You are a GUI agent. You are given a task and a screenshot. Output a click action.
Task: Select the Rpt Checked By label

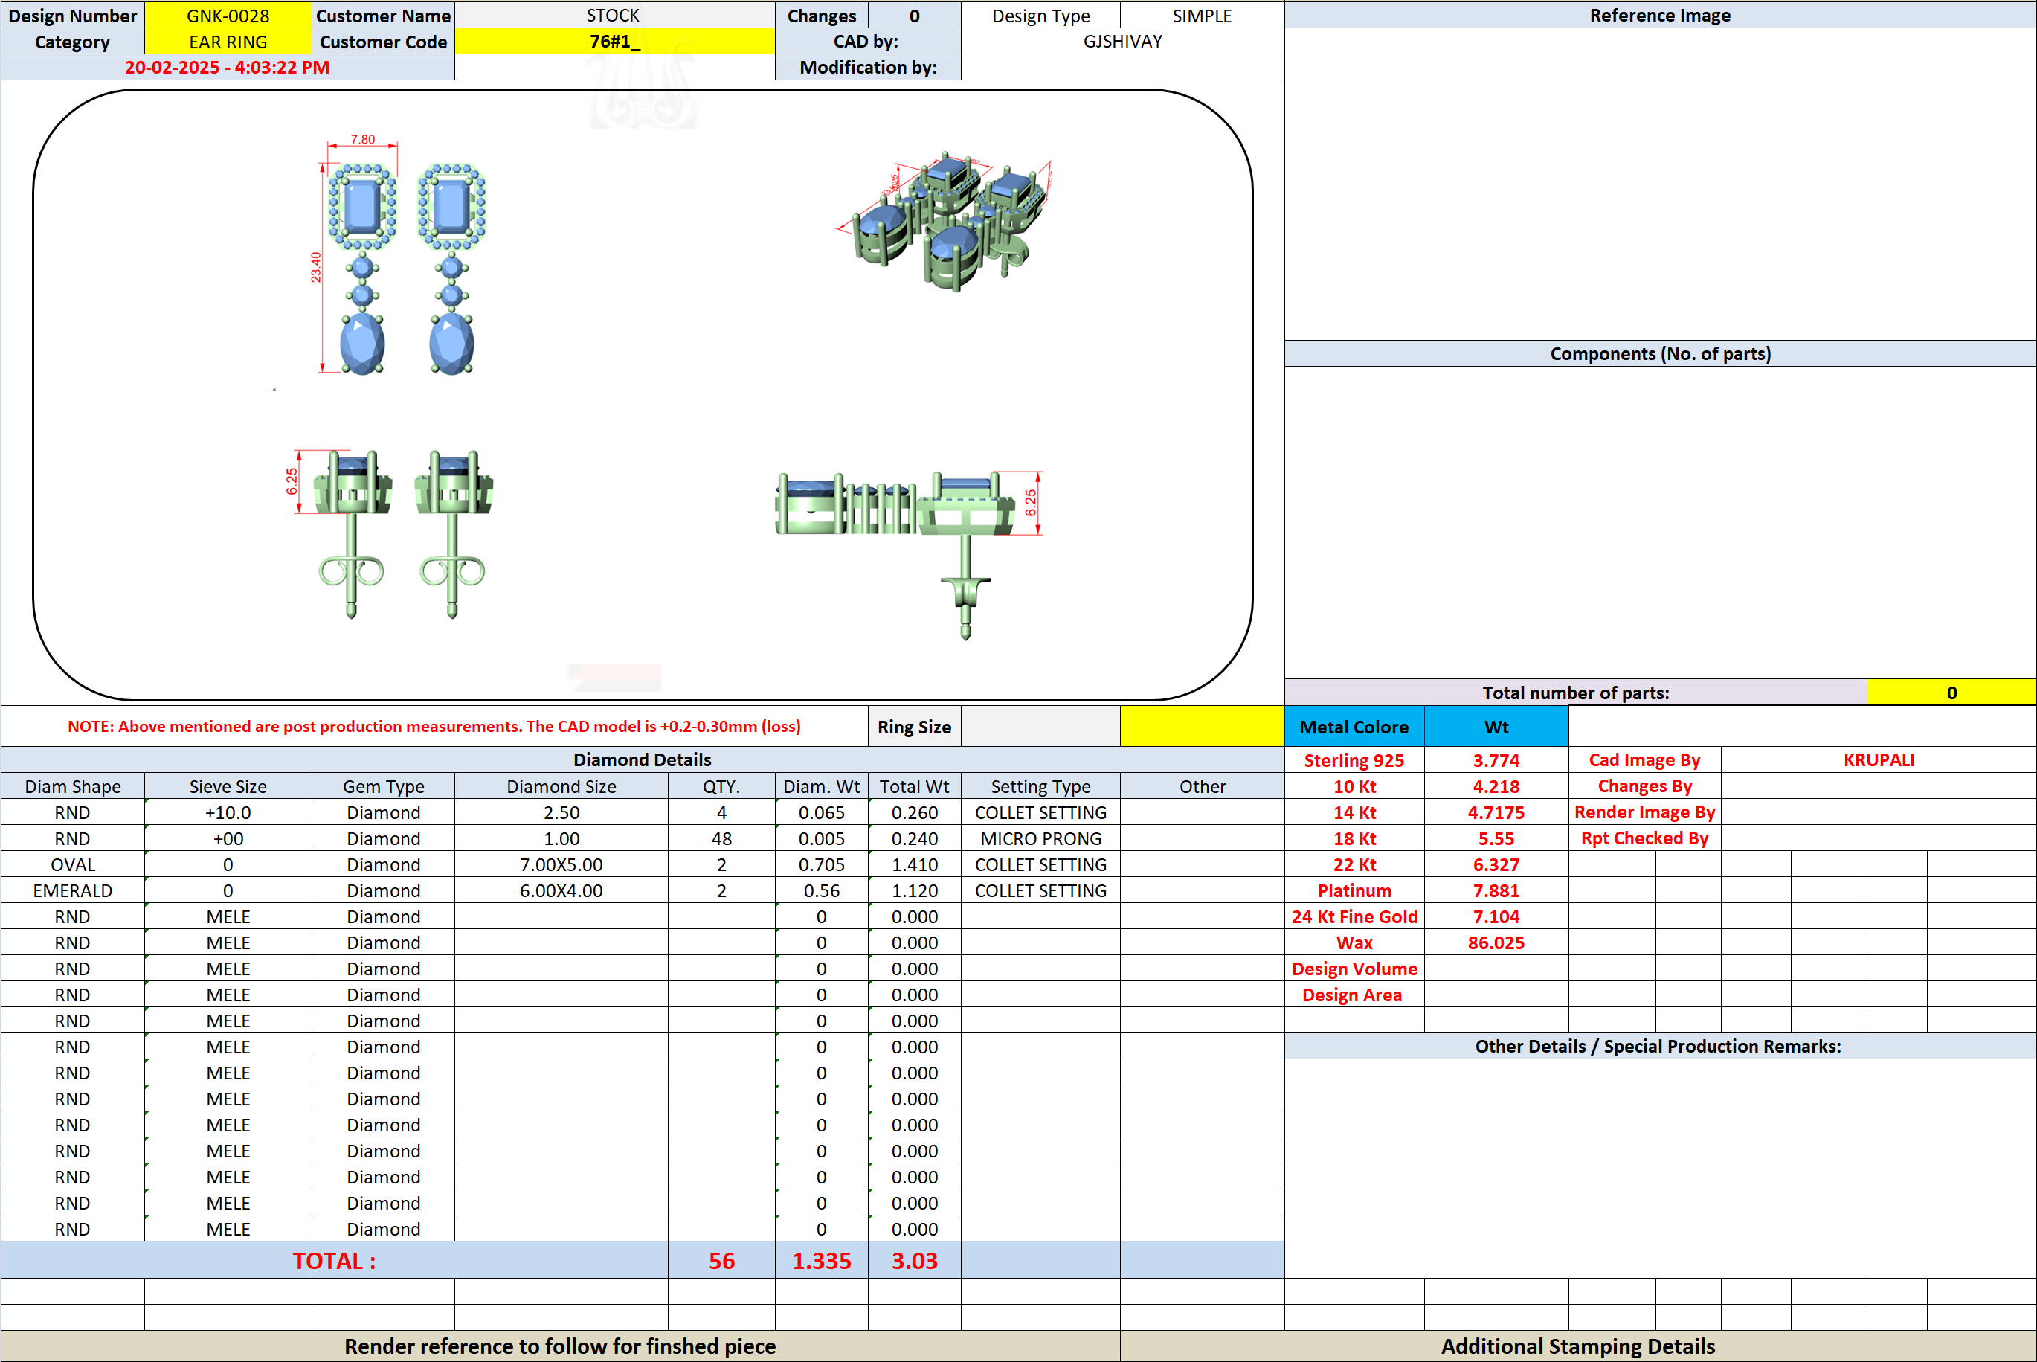1644,838
